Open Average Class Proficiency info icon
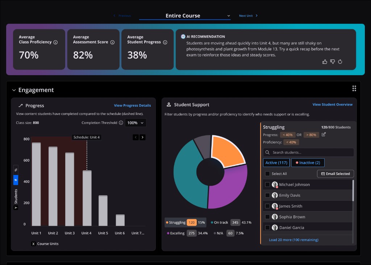Image resolution: width=371 pixels, height=265 pixels. pyautogui.click(x=55, y=42)
